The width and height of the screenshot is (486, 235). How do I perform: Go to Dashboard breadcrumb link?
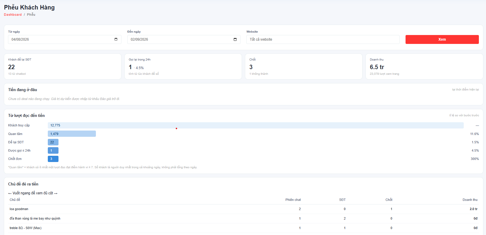13,15
